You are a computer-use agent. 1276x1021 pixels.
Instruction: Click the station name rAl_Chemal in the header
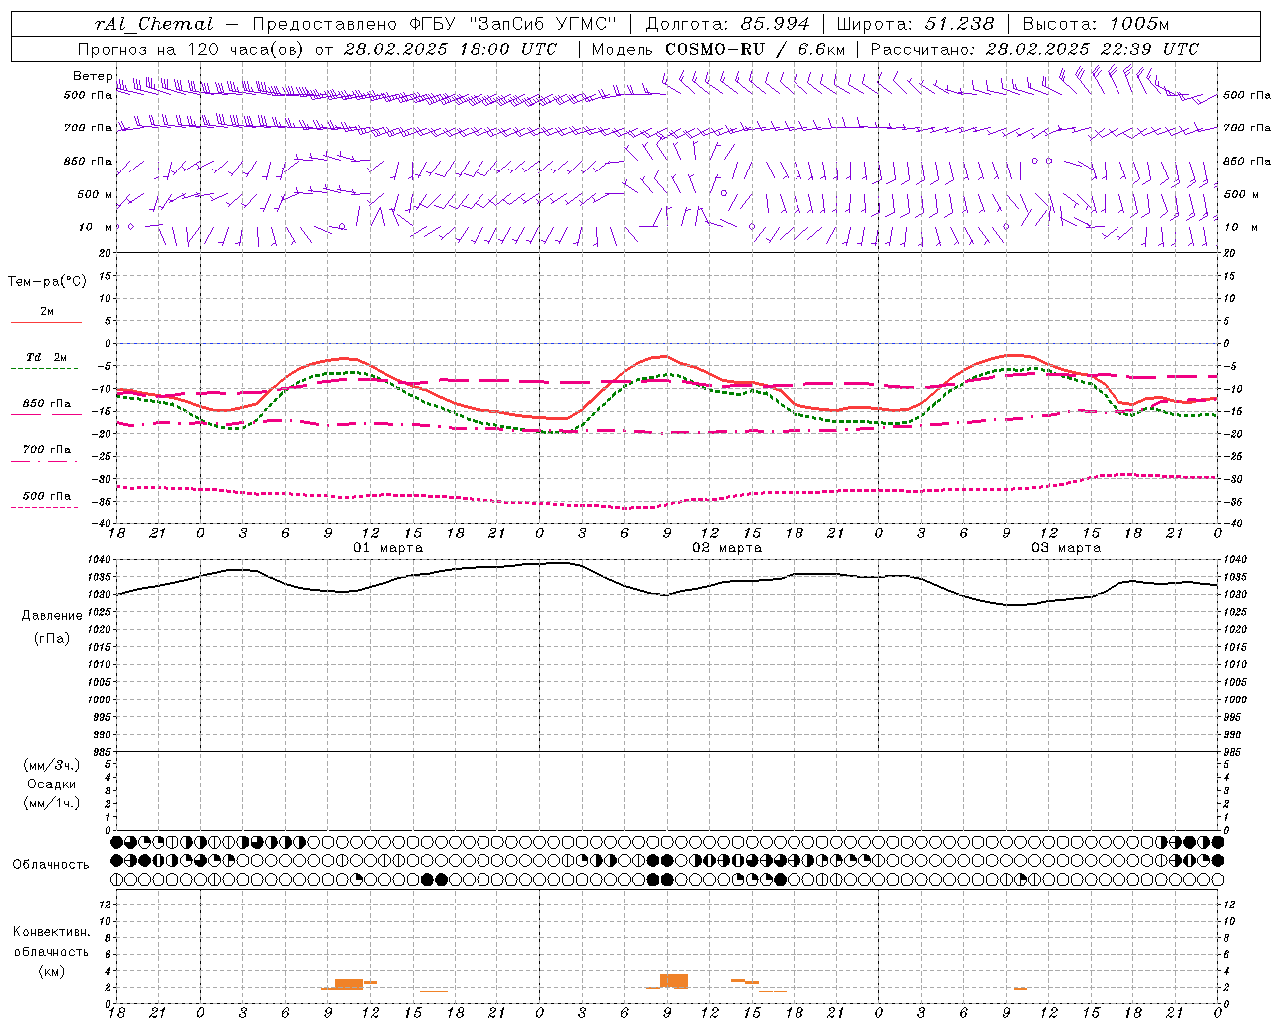tap(154, 24)
